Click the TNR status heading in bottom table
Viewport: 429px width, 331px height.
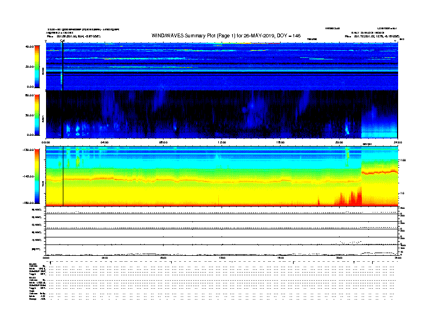coord(31,291)
